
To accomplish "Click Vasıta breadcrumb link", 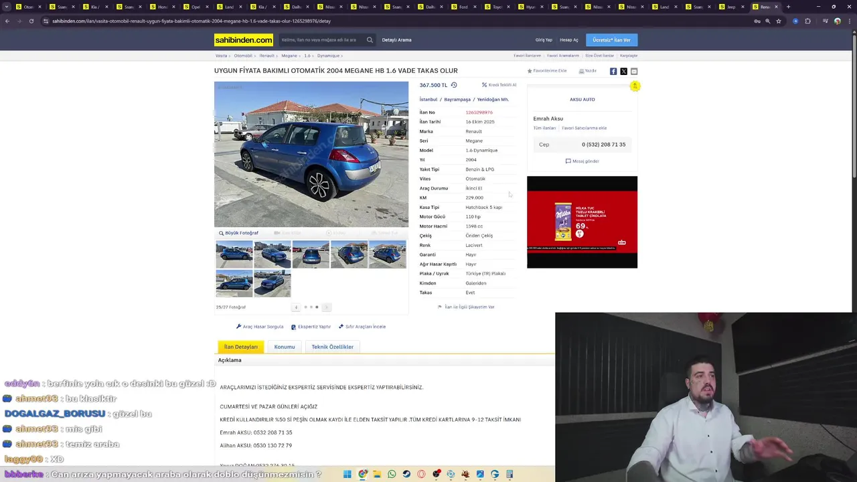I will pyautogui.click(x=221, y=56).
